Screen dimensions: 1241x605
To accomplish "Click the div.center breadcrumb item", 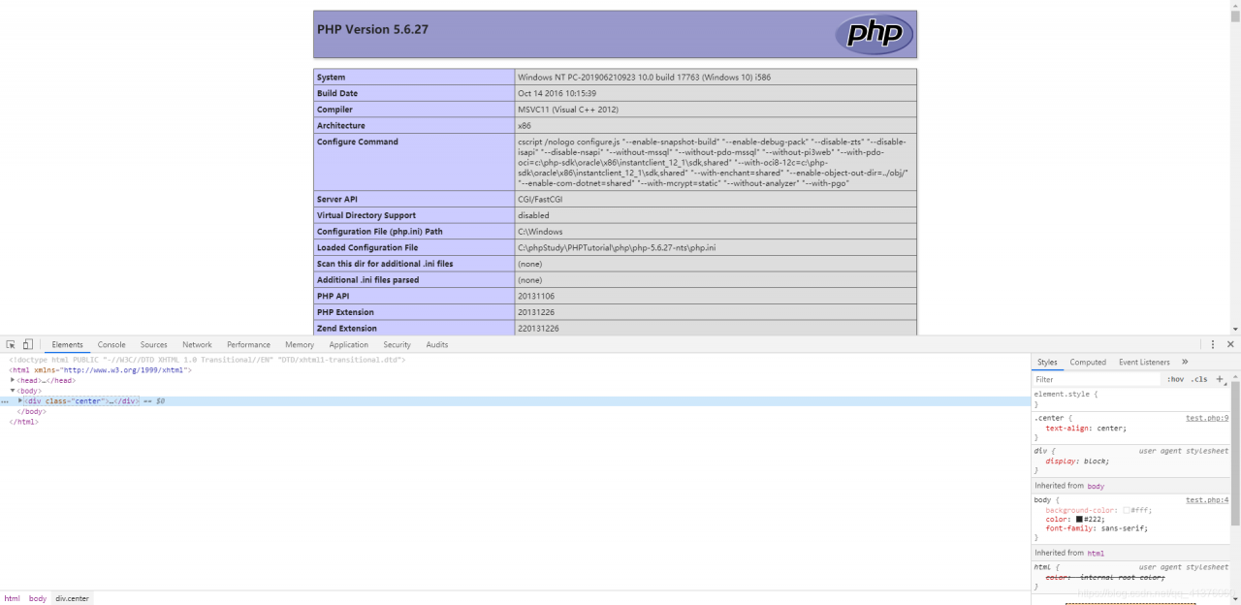I will tap(72, 598).
